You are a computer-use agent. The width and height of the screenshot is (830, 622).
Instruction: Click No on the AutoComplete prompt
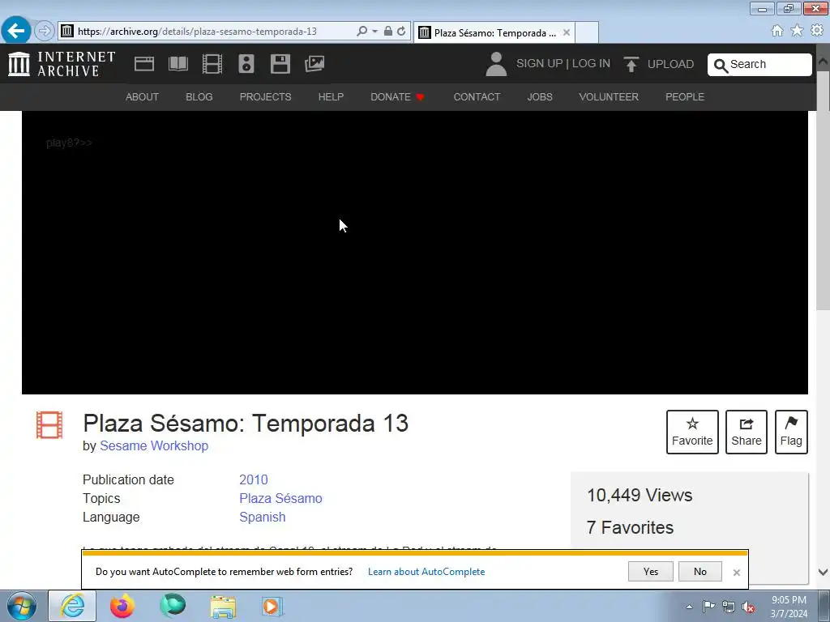pos(700,571)
